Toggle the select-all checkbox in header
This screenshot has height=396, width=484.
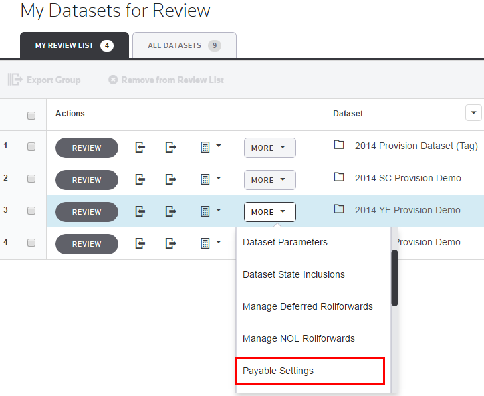(31, 116)
